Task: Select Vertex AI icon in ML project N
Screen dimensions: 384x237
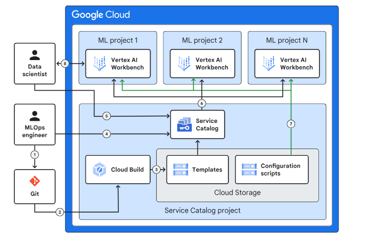Action: click(270, 64)
